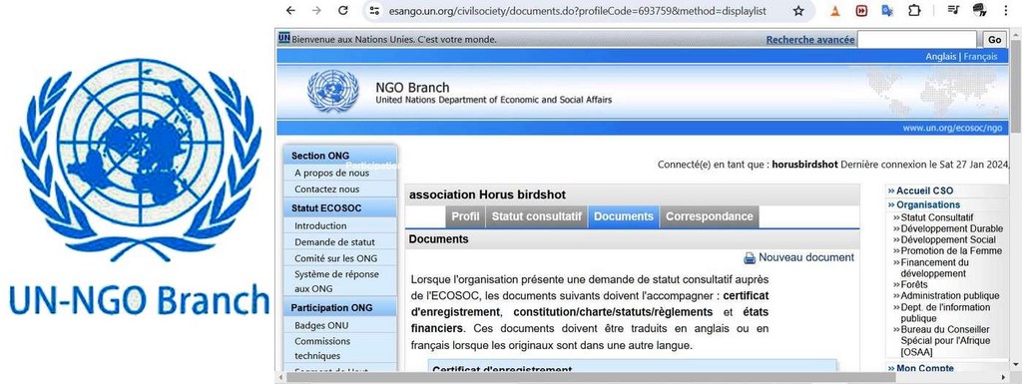This screenshot has height=384, width=1022.
Task: Click the Nouveau document link
Action: click(806, 257)
